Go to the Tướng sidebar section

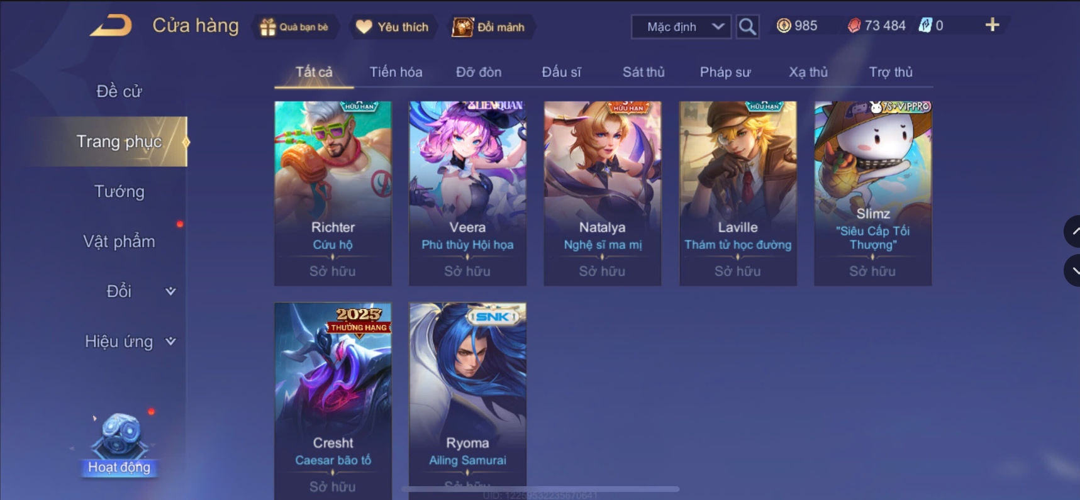pyautogui.click(x=120, y=191)
